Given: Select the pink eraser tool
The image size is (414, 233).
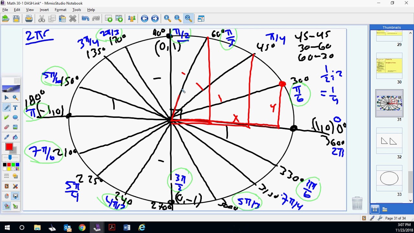Looking at the screenshot, I should pos(7,127).
